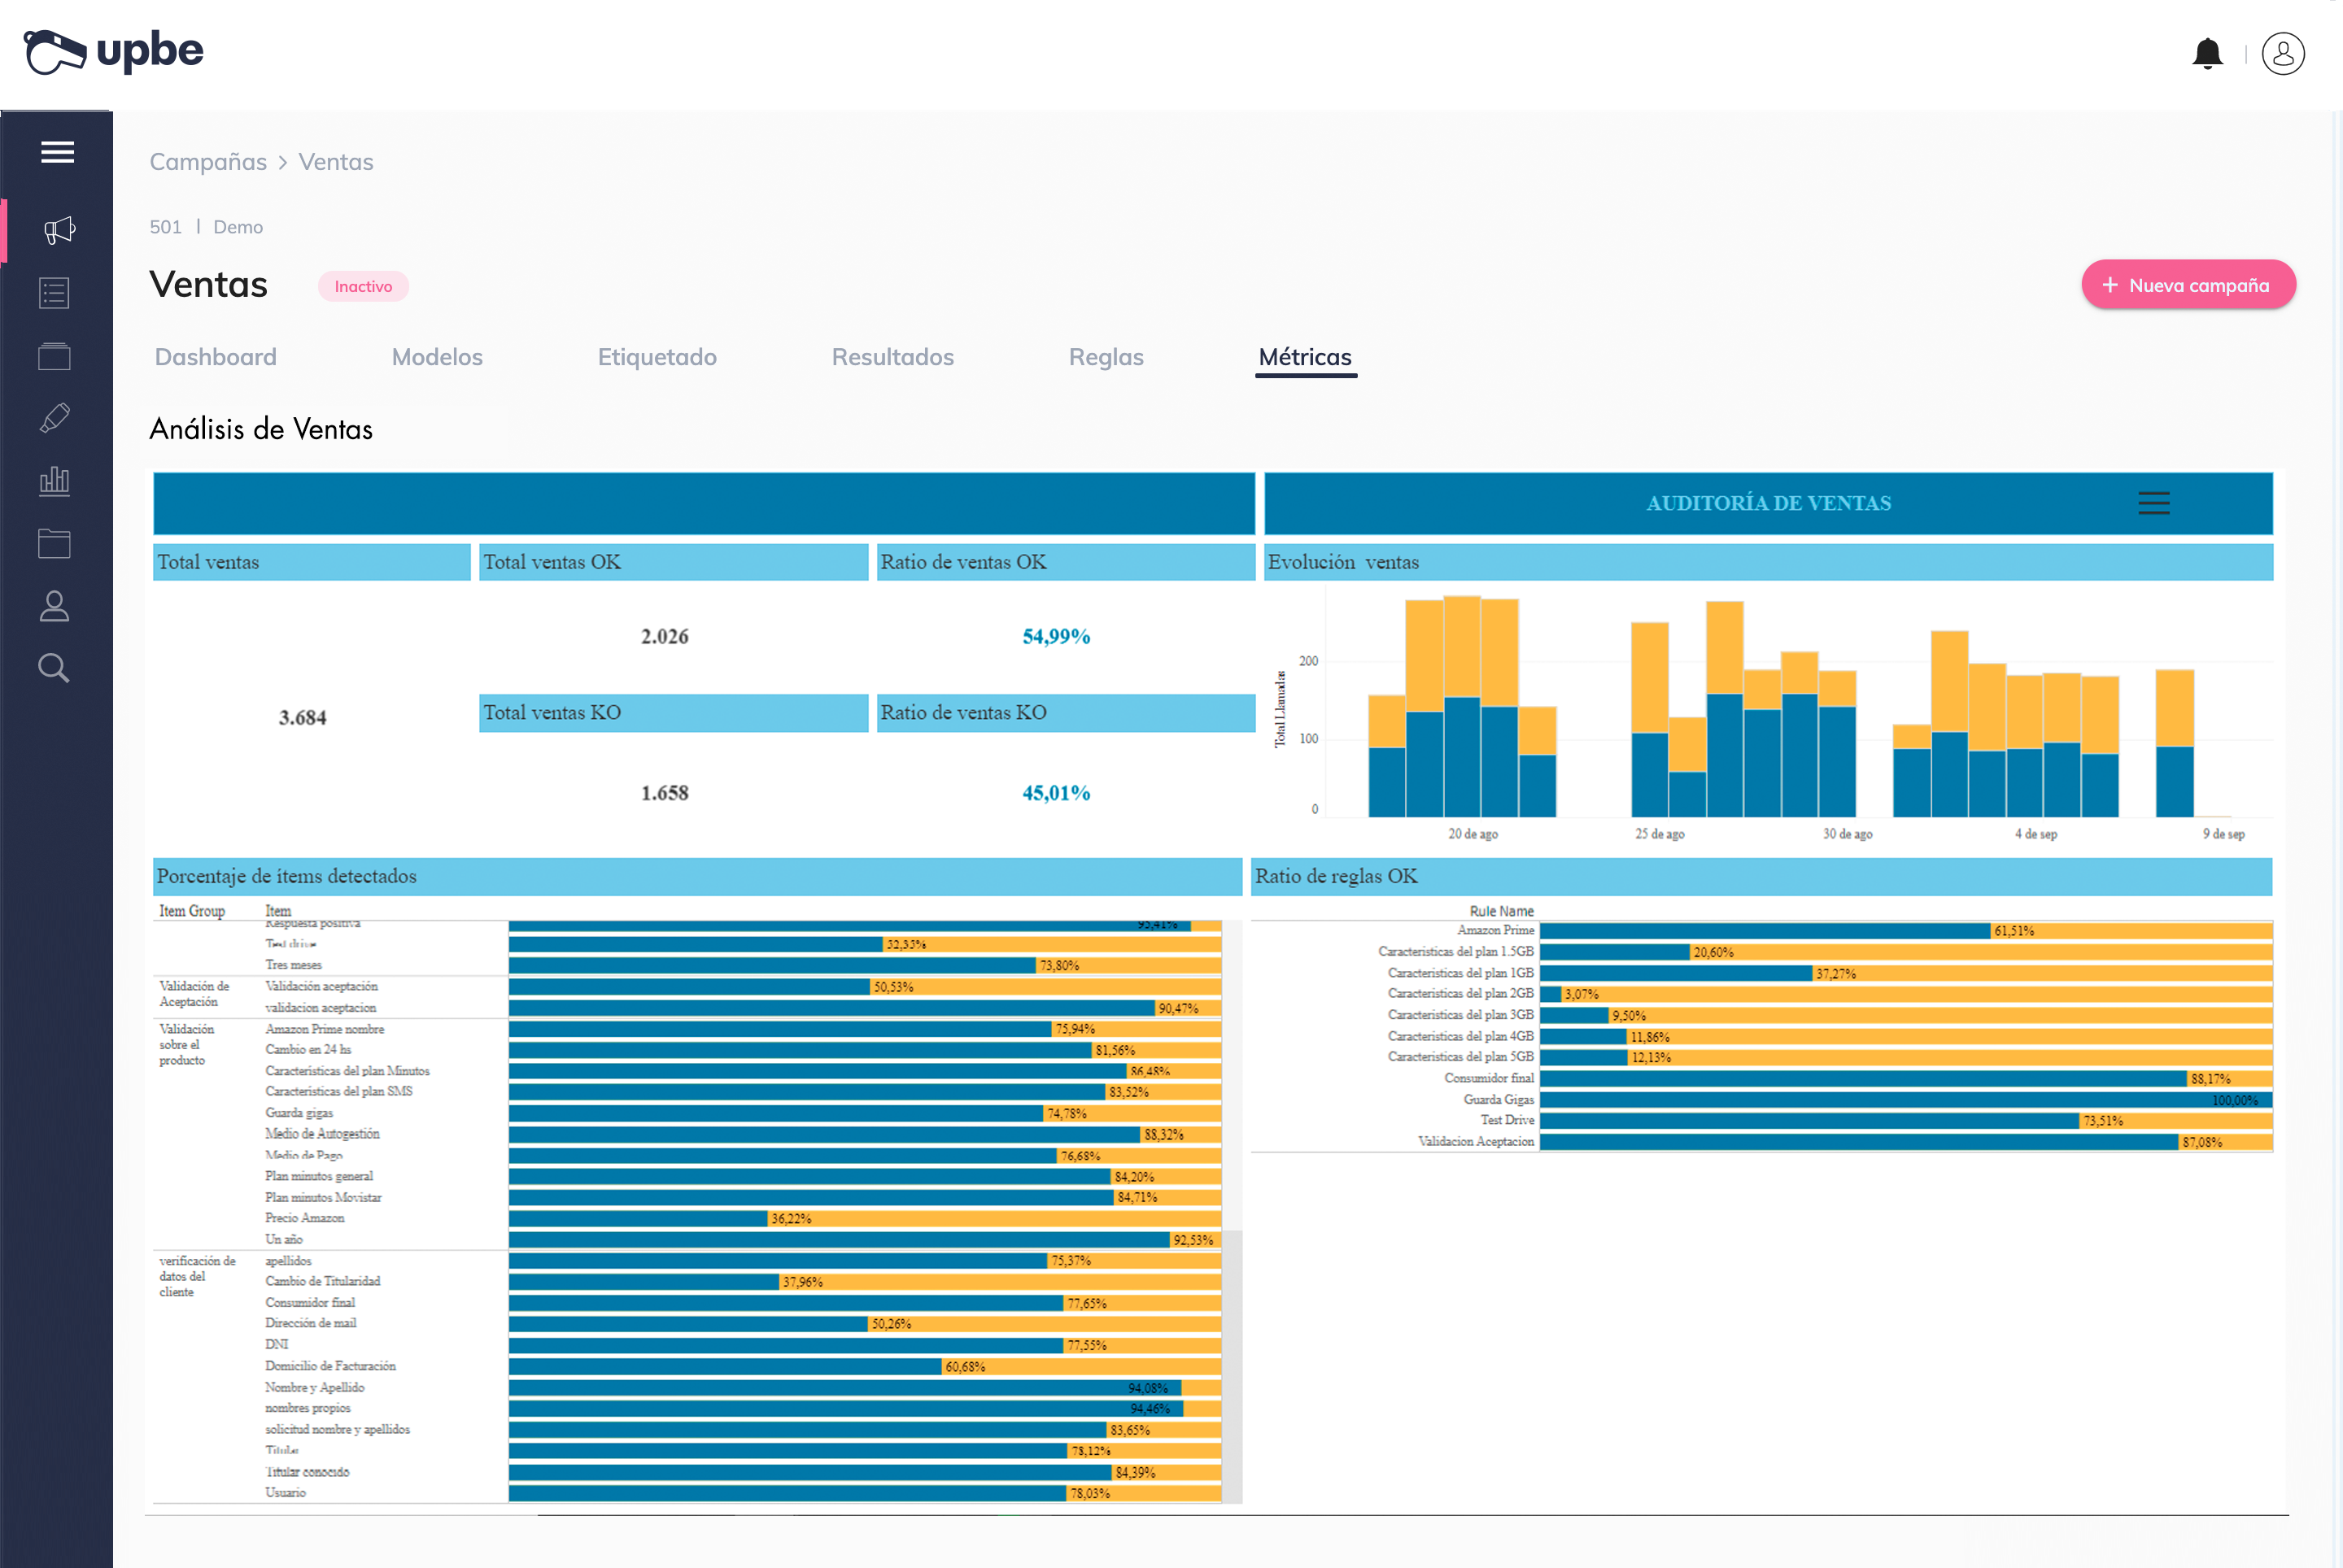This screenshot has height=1568, width=2343.
Task: Open the user profile avatar
Action: click(2283, 53)
